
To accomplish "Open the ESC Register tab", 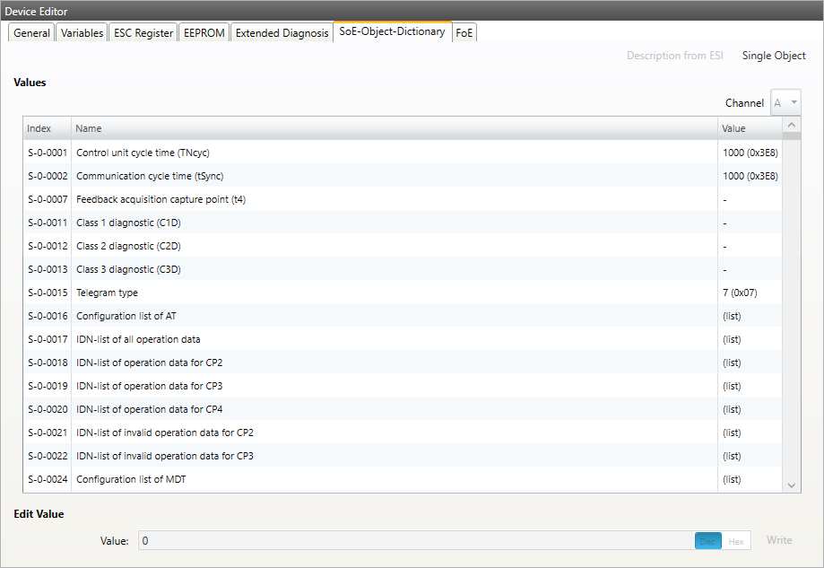I will tap(143, 33).
